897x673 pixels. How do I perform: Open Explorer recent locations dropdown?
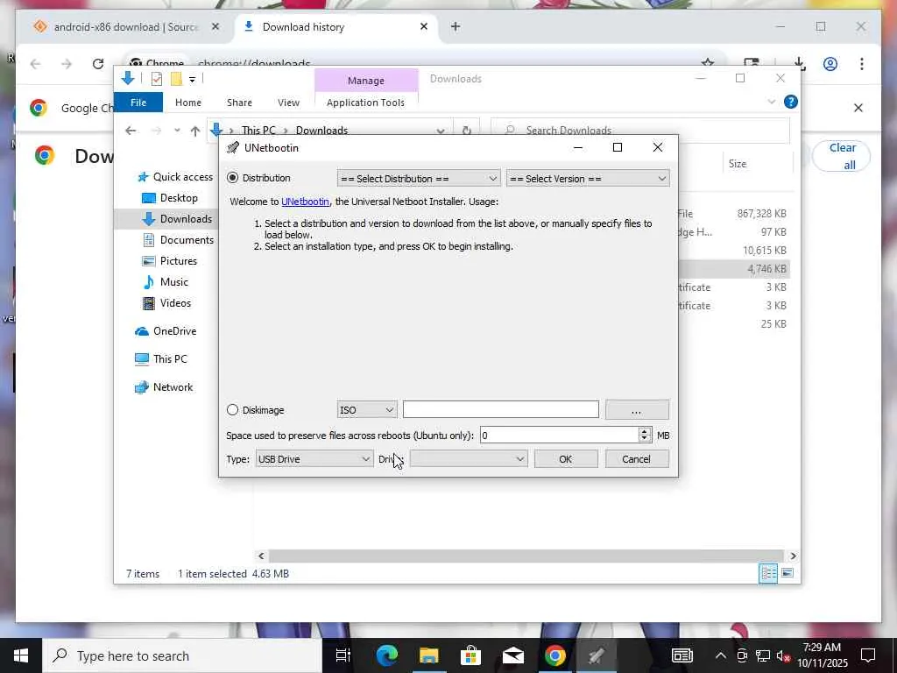(x=177, y=131)
